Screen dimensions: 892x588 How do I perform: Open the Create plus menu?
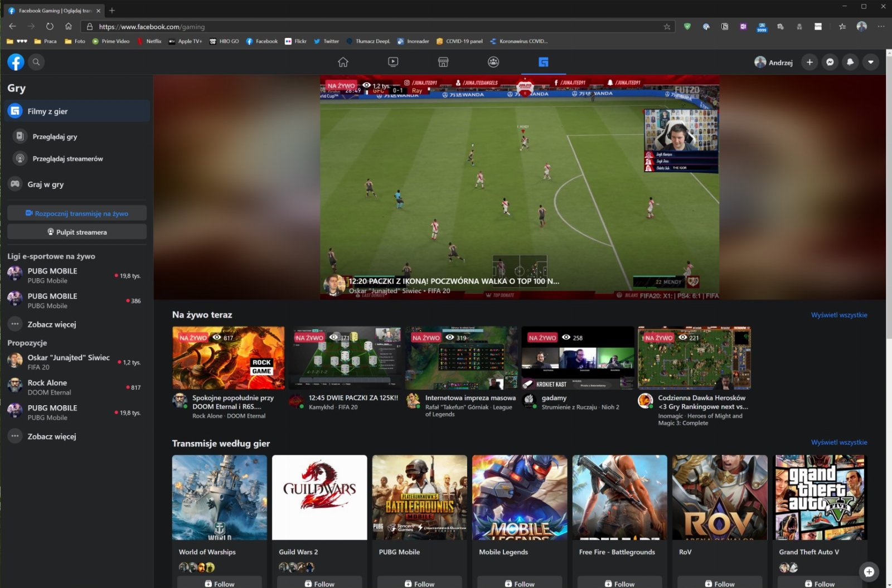click(809, 62)
